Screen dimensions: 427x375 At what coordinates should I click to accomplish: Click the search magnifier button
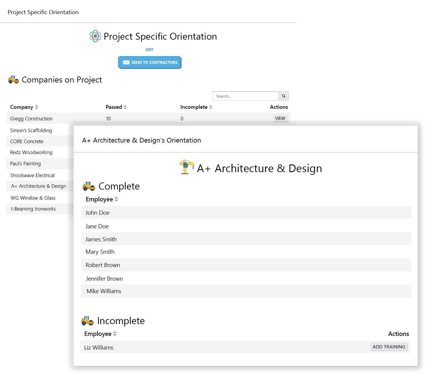(x=284, y=96)
